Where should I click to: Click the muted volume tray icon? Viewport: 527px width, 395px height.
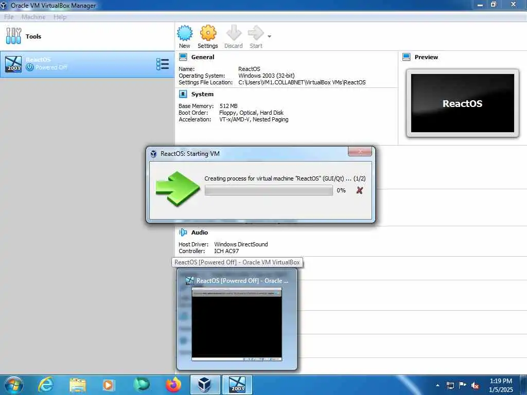475,385
